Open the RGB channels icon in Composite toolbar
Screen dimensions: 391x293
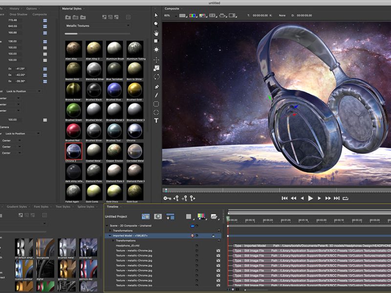point(193,16)
